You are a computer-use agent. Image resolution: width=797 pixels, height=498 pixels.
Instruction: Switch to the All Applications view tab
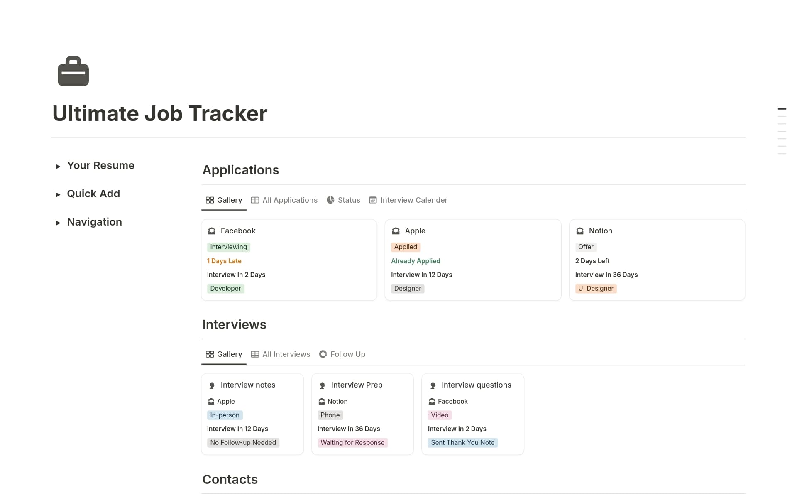[x=290, y=200]
